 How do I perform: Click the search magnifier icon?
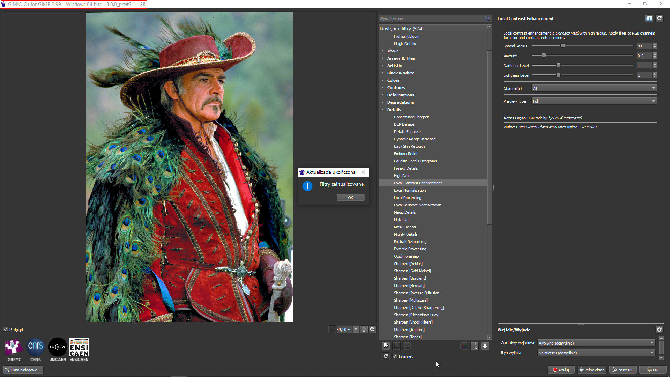[x=487, y=18]
